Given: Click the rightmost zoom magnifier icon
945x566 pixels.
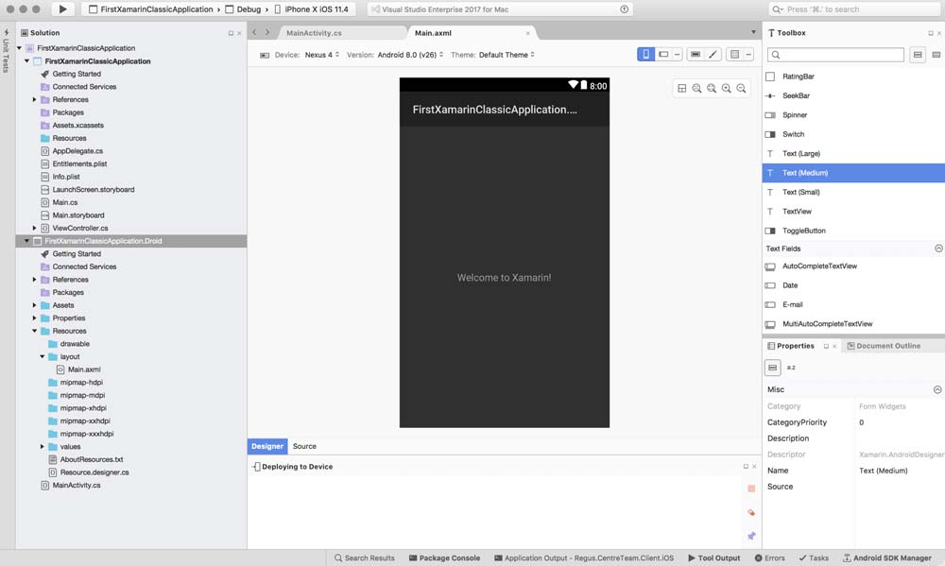Looking at the screenshot, I should tap(742, 88).
